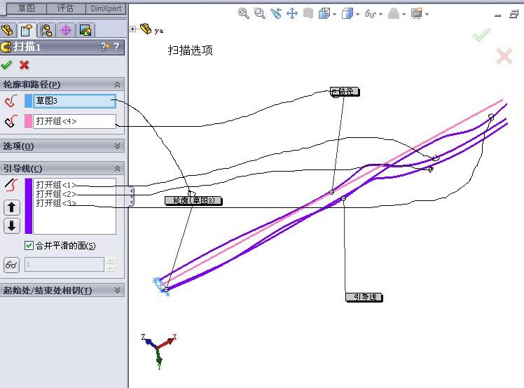
Task: Click the detailed preview icon next to help
Action: (105, 46)
